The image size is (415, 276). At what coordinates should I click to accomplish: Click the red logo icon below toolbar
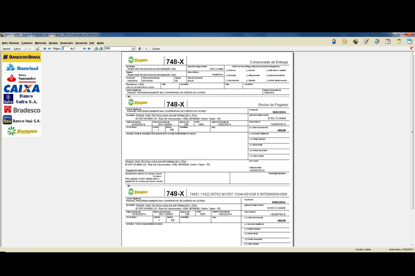tap(412, 48)
